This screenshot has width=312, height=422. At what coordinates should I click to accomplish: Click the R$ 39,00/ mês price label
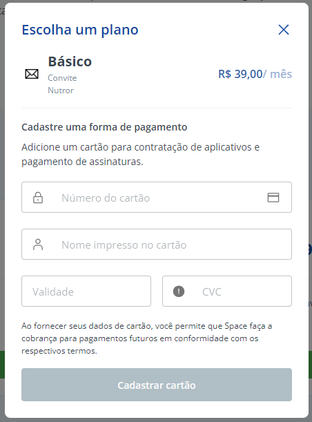[255, 74]
